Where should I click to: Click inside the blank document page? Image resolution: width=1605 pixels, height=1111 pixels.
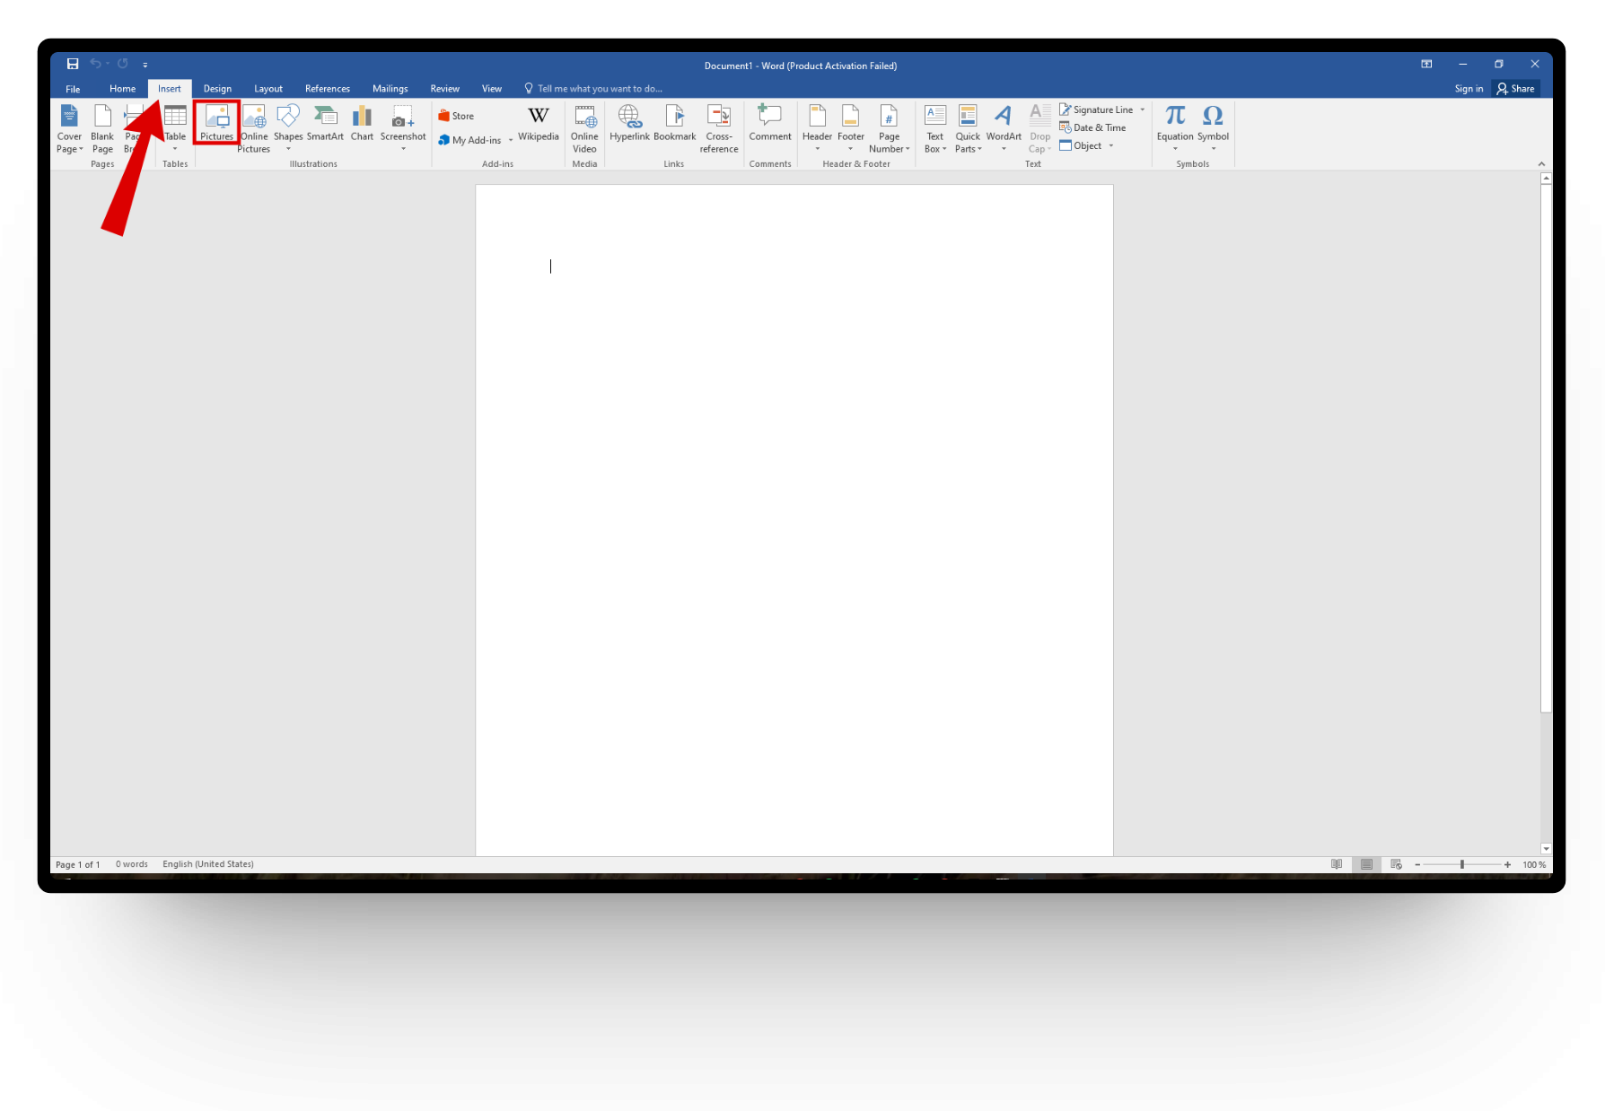click(794, 521)
